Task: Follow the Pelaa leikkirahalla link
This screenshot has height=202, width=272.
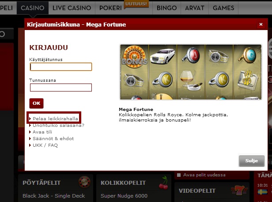Action: click(55, 118)
